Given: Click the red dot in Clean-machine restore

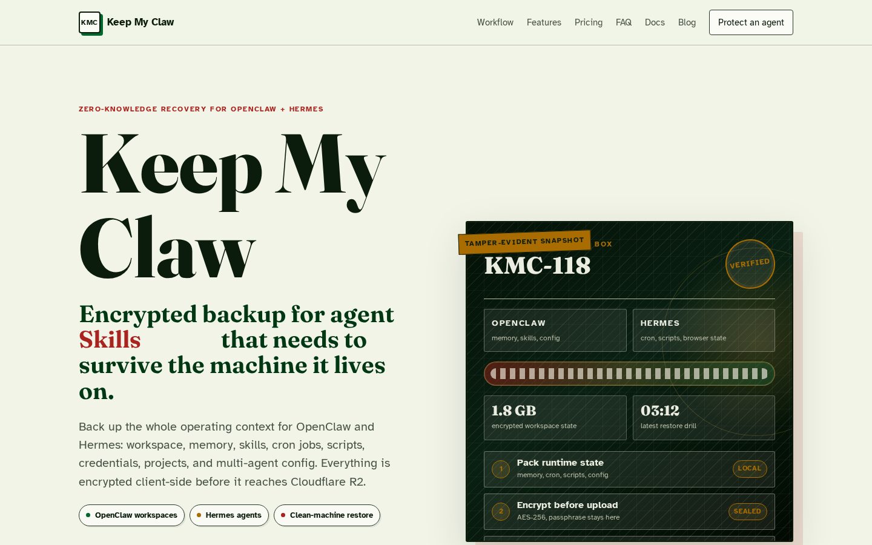Looking at the screenshot, I should (x=283, y=515).
